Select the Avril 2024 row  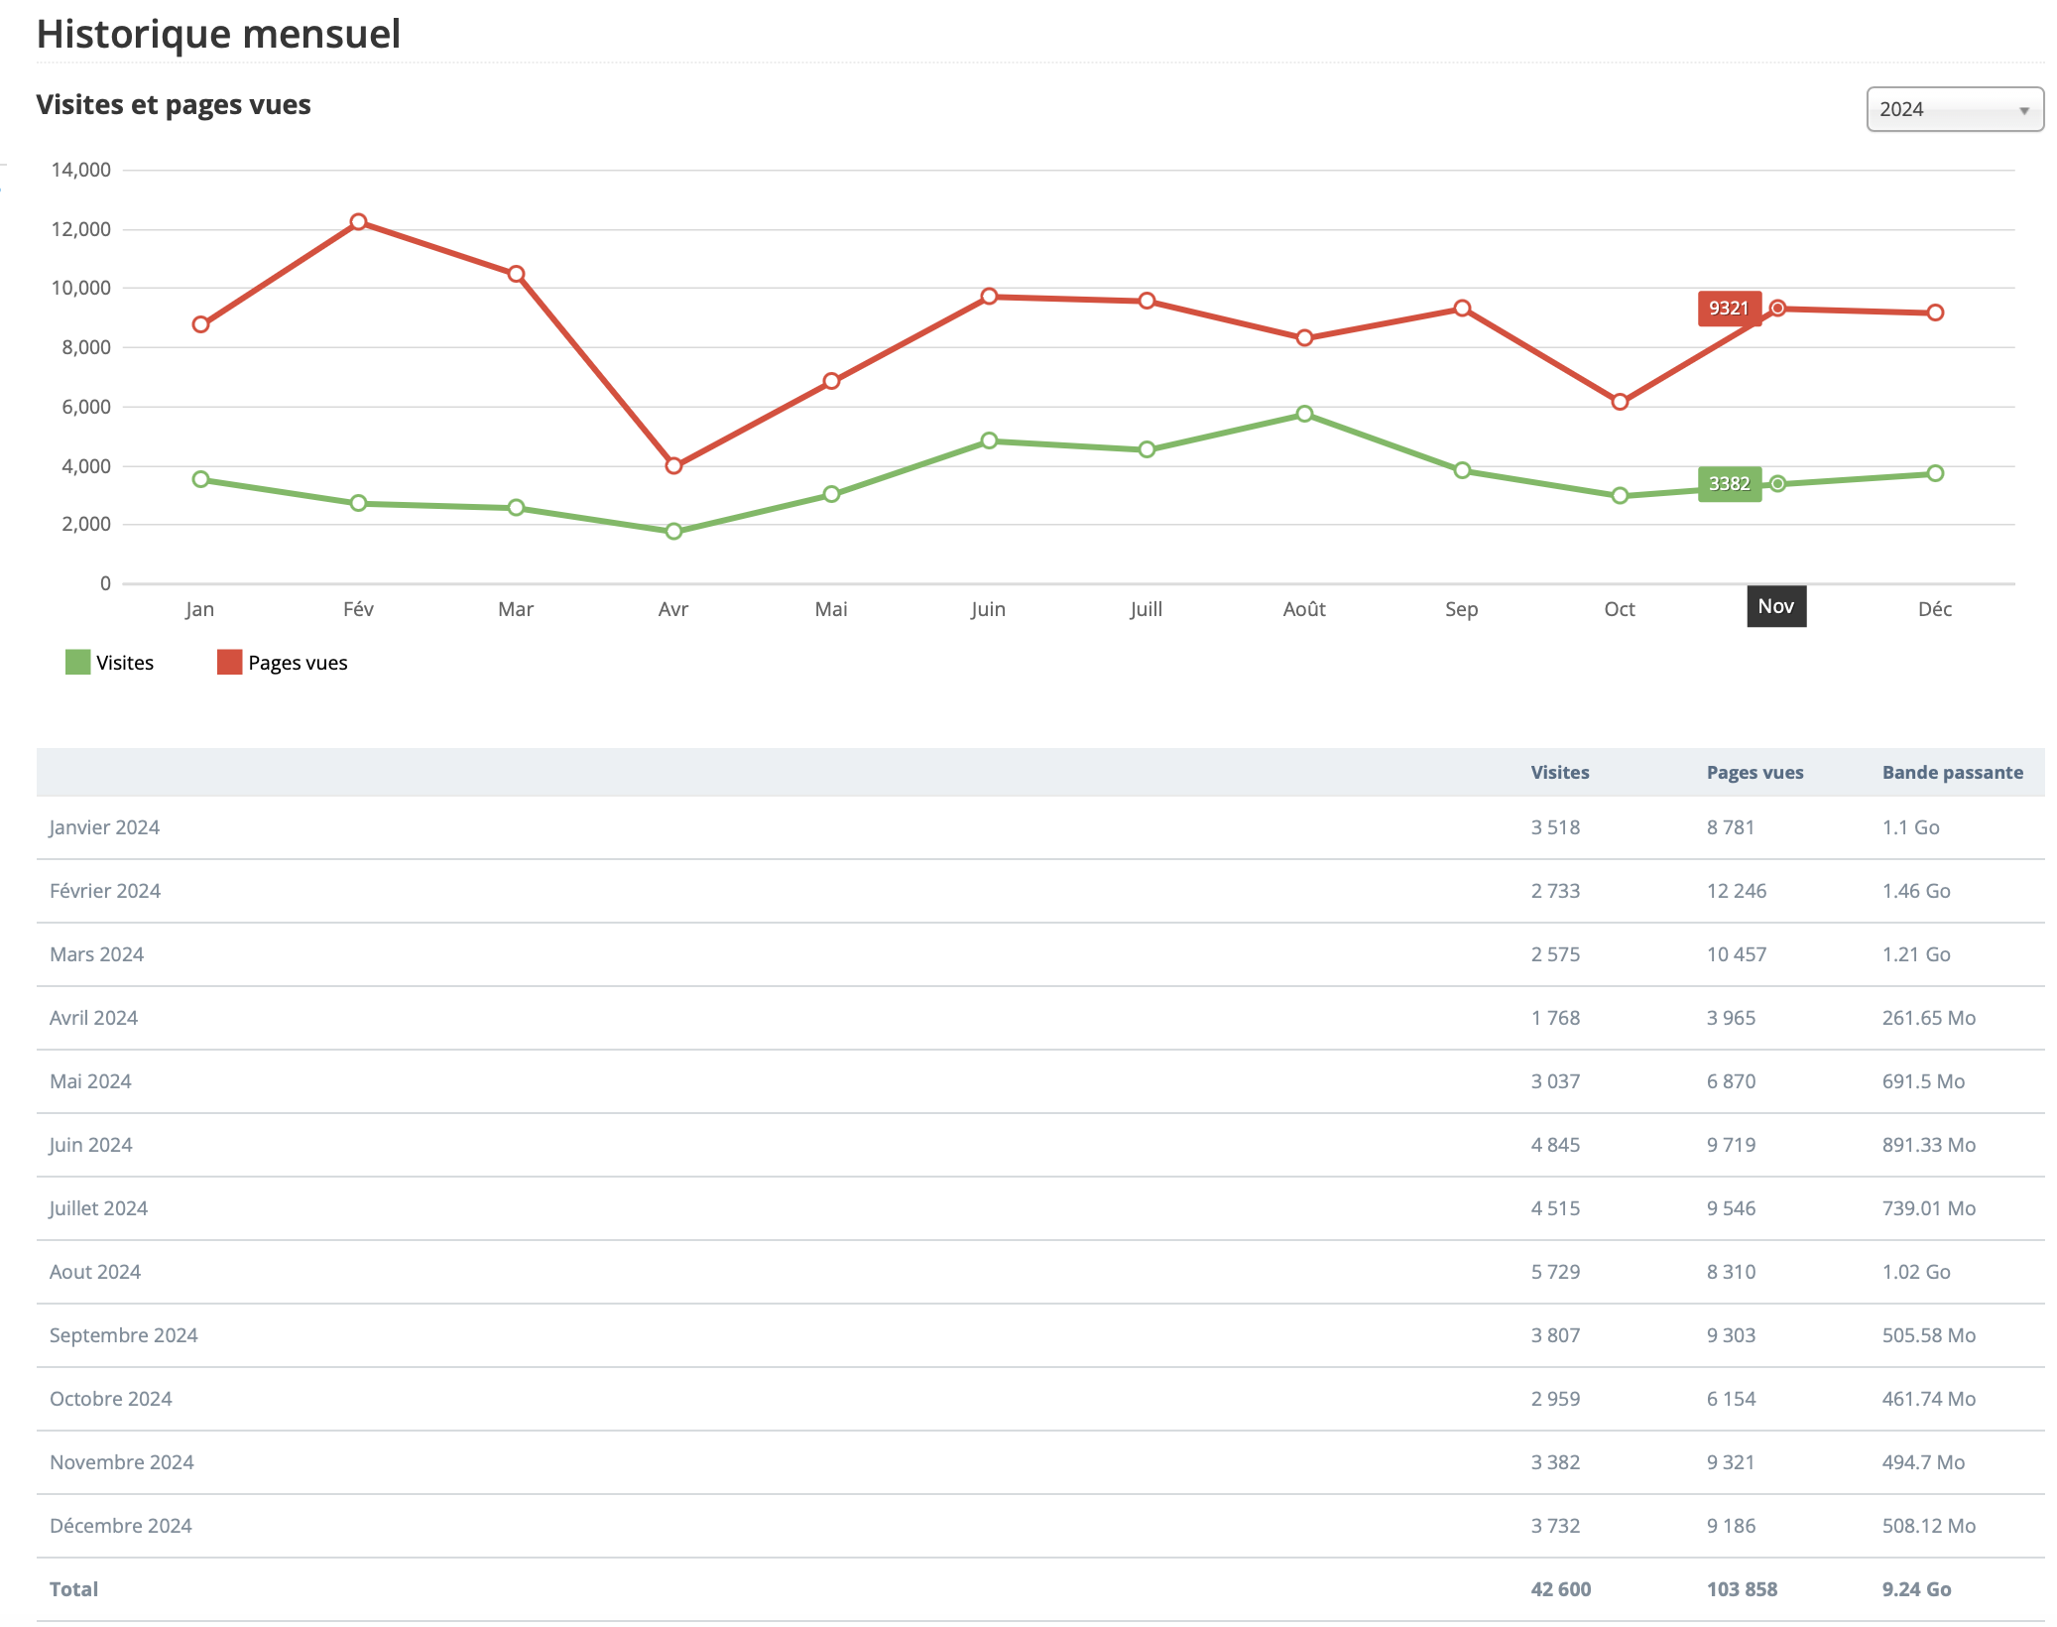(1040, 1018)
